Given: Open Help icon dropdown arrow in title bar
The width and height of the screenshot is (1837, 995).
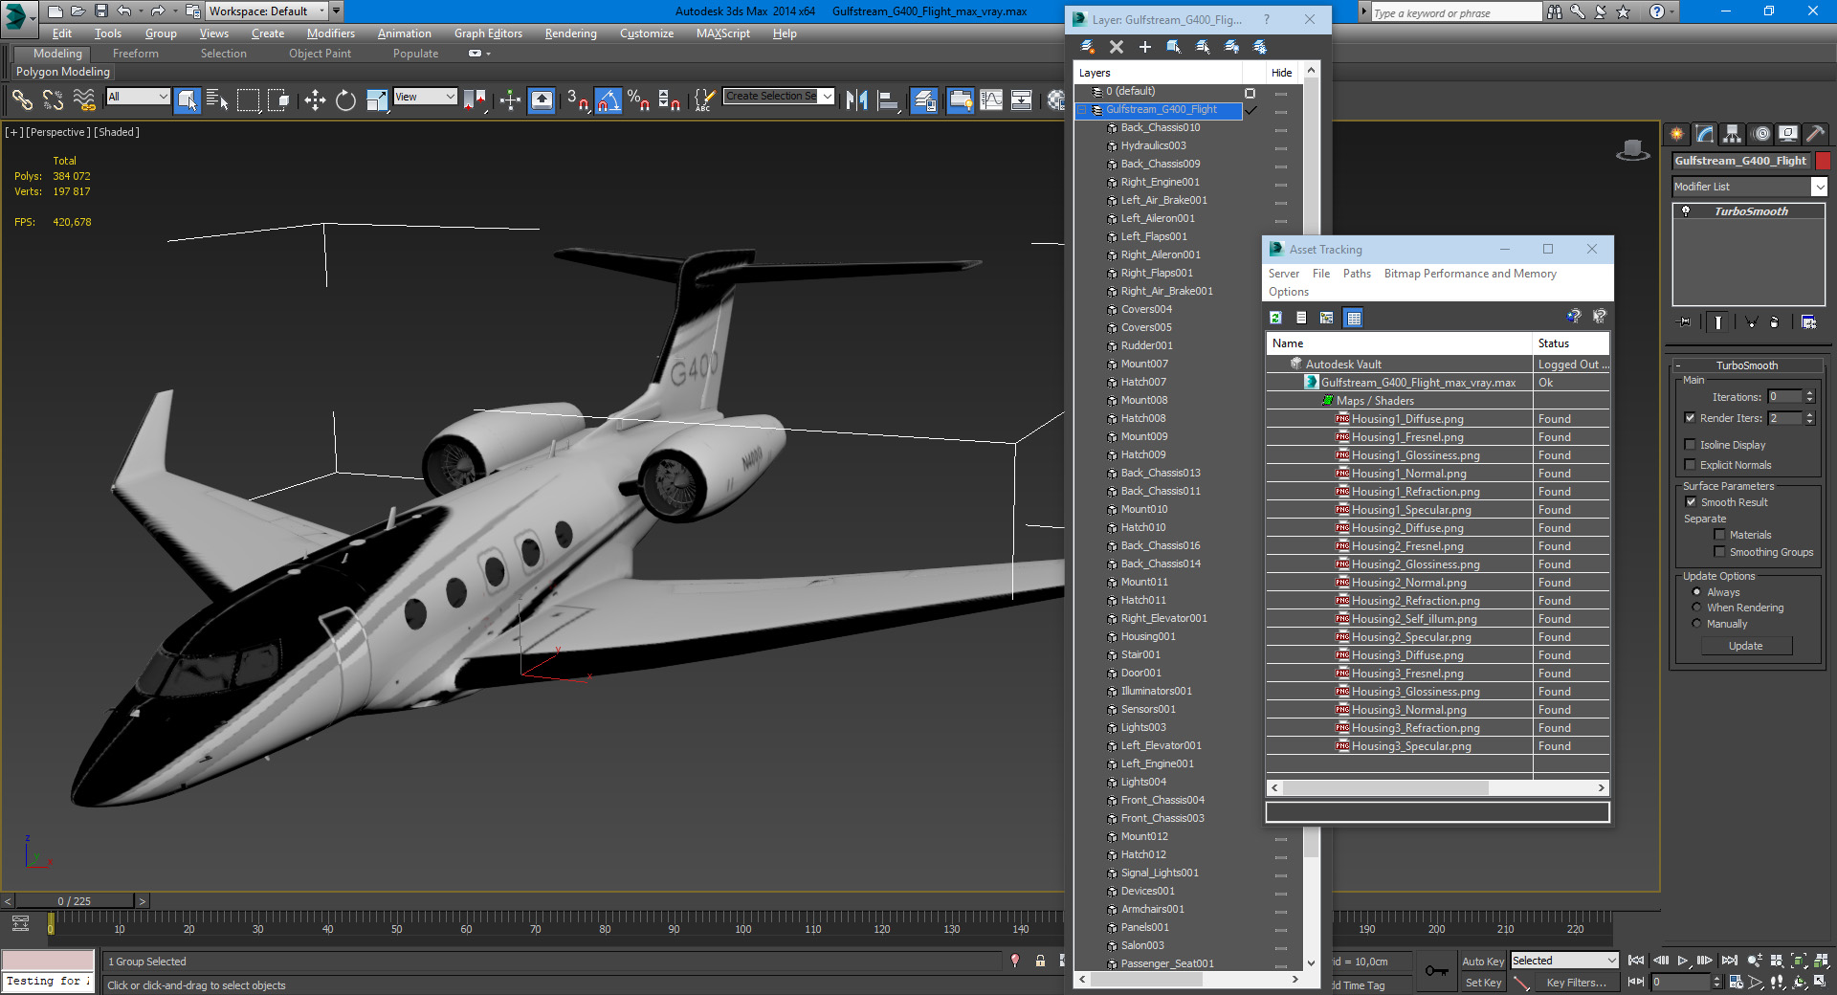Looking at the screenshot, I should pyautogui.click(x=1673, y=11).
